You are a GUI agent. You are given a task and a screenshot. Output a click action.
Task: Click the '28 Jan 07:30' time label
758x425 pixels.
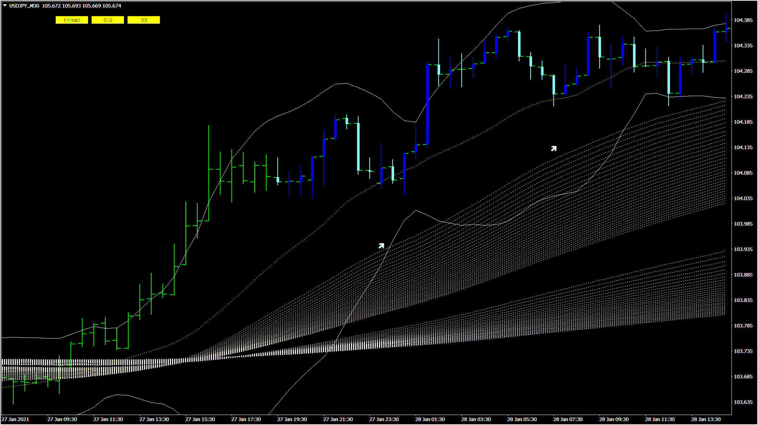click(x=568, y=419)
